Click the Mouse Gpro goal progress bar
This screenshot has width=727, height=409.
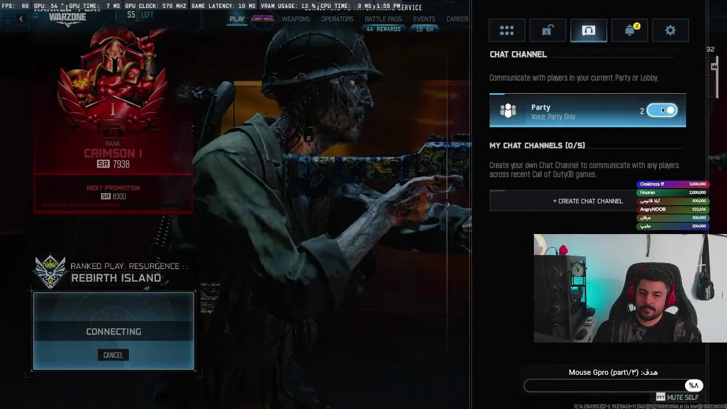tap(613, 386)
